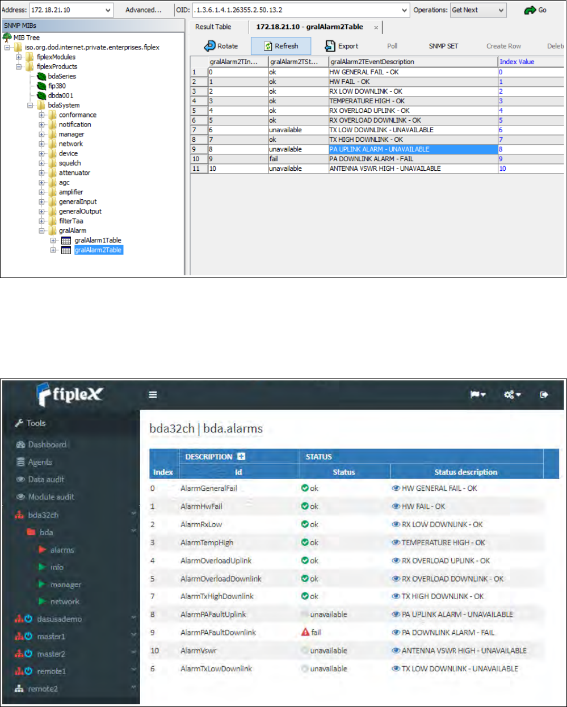Click the gralAlarm2TEventDescription column header
This screenshot has height=707, width=567.
coord(413,62)
